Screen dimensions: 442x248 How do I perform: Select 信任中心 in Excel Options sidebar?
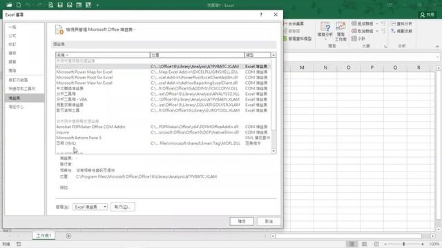[x=25, y=107]
